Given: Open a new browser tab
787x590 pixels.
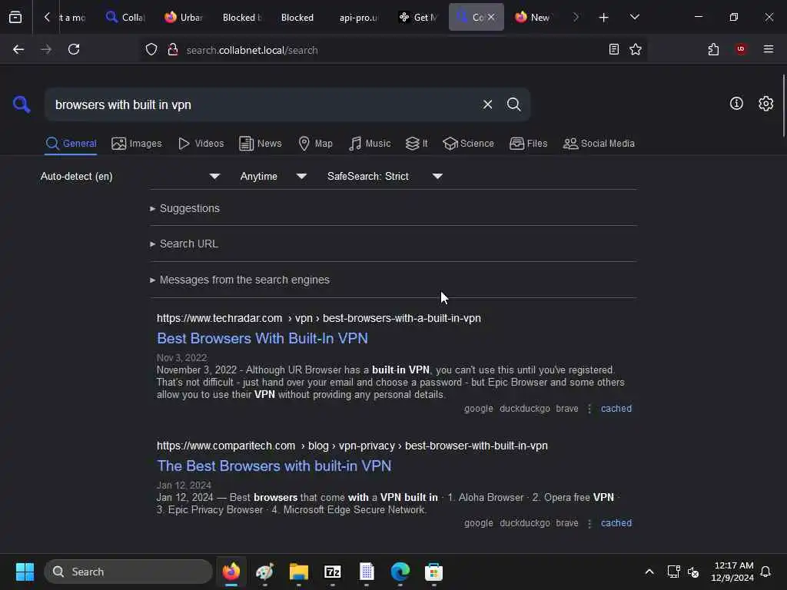Looking at the screenshot, I should [x=603, y=18].
